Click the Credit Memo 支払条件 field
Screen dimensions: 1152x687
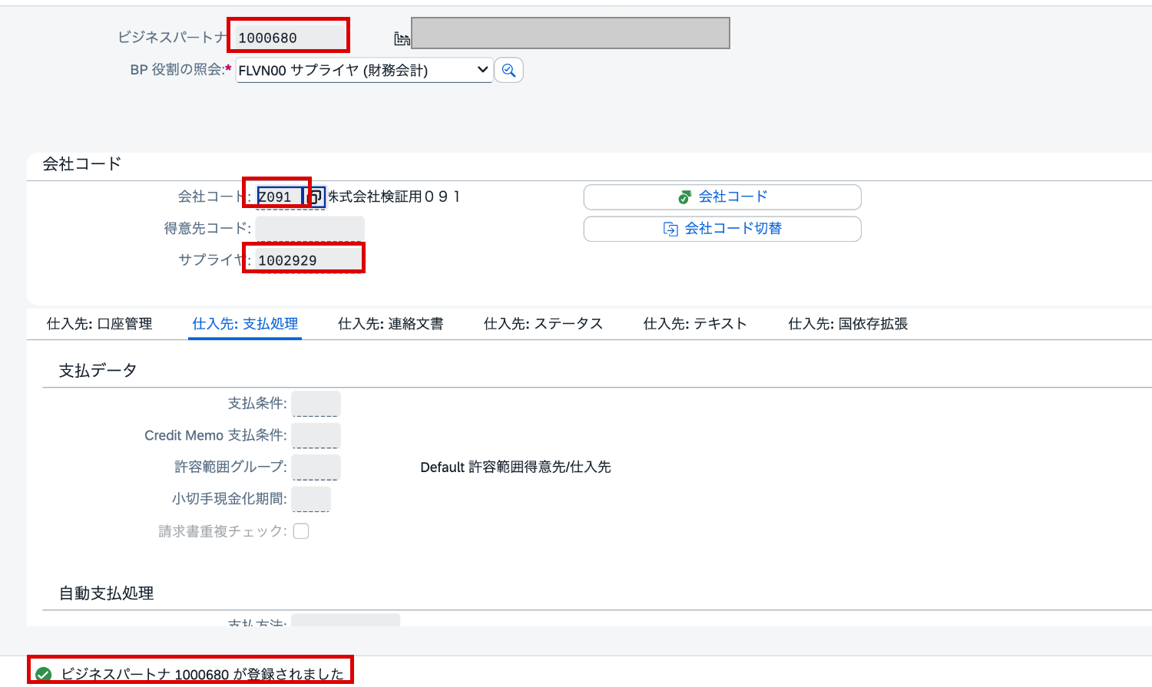click(316, 435)
